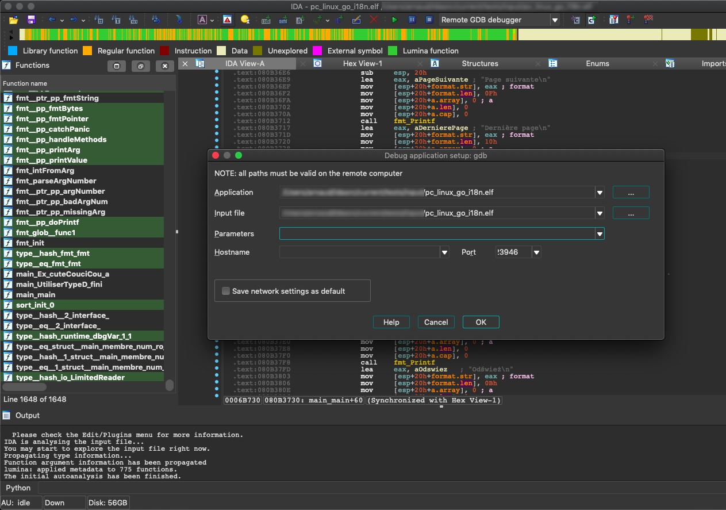This screenshot has height=510, width=726.
Task: Click the pause process toolbar icon
Action: (412, 20)
